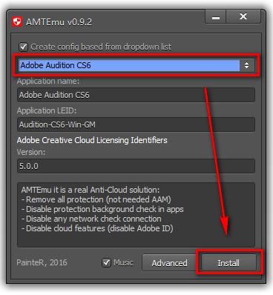
Task: Click the up-down arrows on the product dropdown
Action: [x=246, y=65]
